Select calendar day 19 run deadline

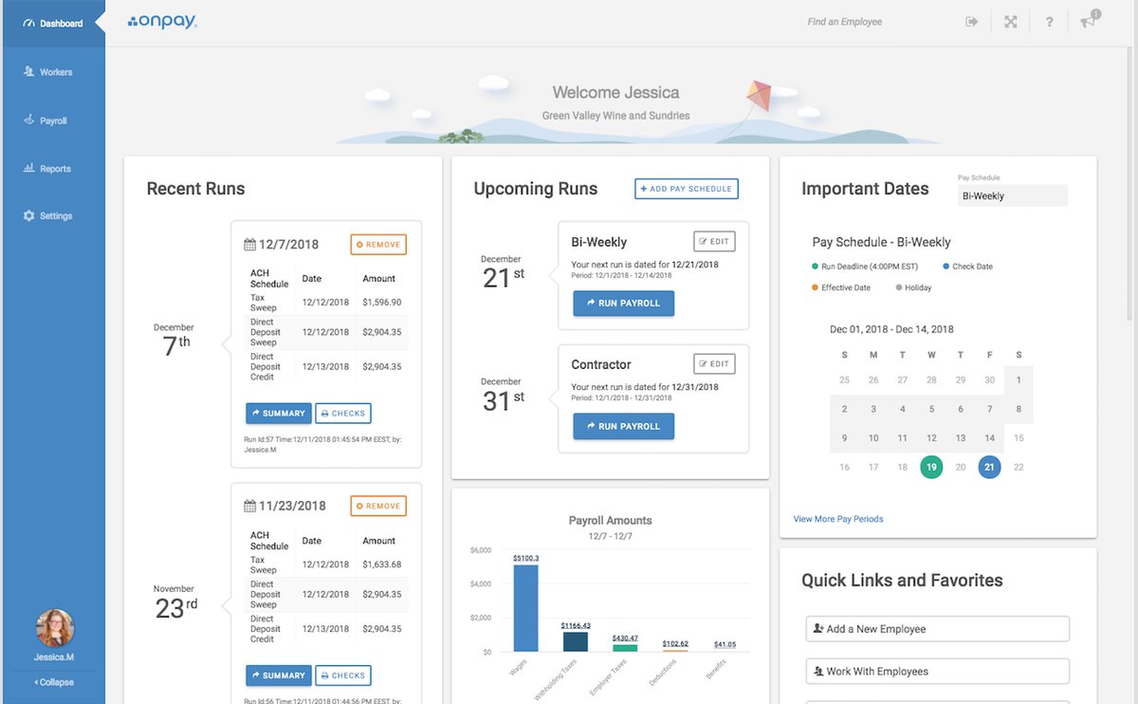[931, 467]
